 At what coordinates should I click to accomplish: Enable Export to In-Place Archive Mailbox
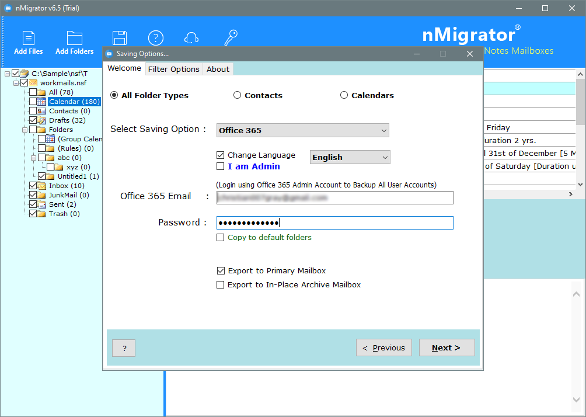[x=220, y=285]
